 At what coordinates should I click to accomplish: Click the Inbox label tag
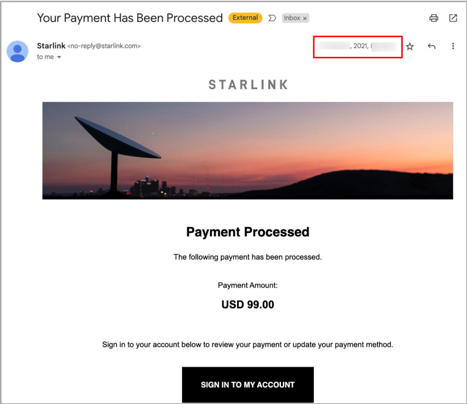tap(292, 18)
